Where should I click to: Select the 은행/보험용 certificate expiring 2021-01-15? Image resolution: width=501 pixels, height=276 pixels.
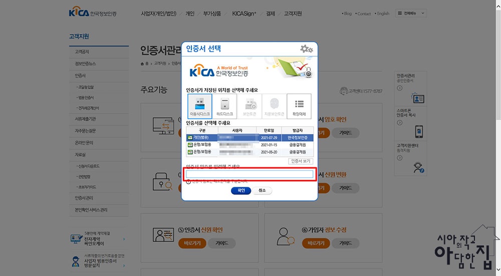pos(249,145)
